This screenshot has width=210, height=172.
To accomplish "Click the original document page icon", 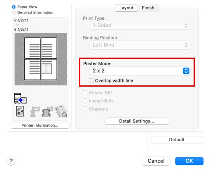I will (20, 111).
